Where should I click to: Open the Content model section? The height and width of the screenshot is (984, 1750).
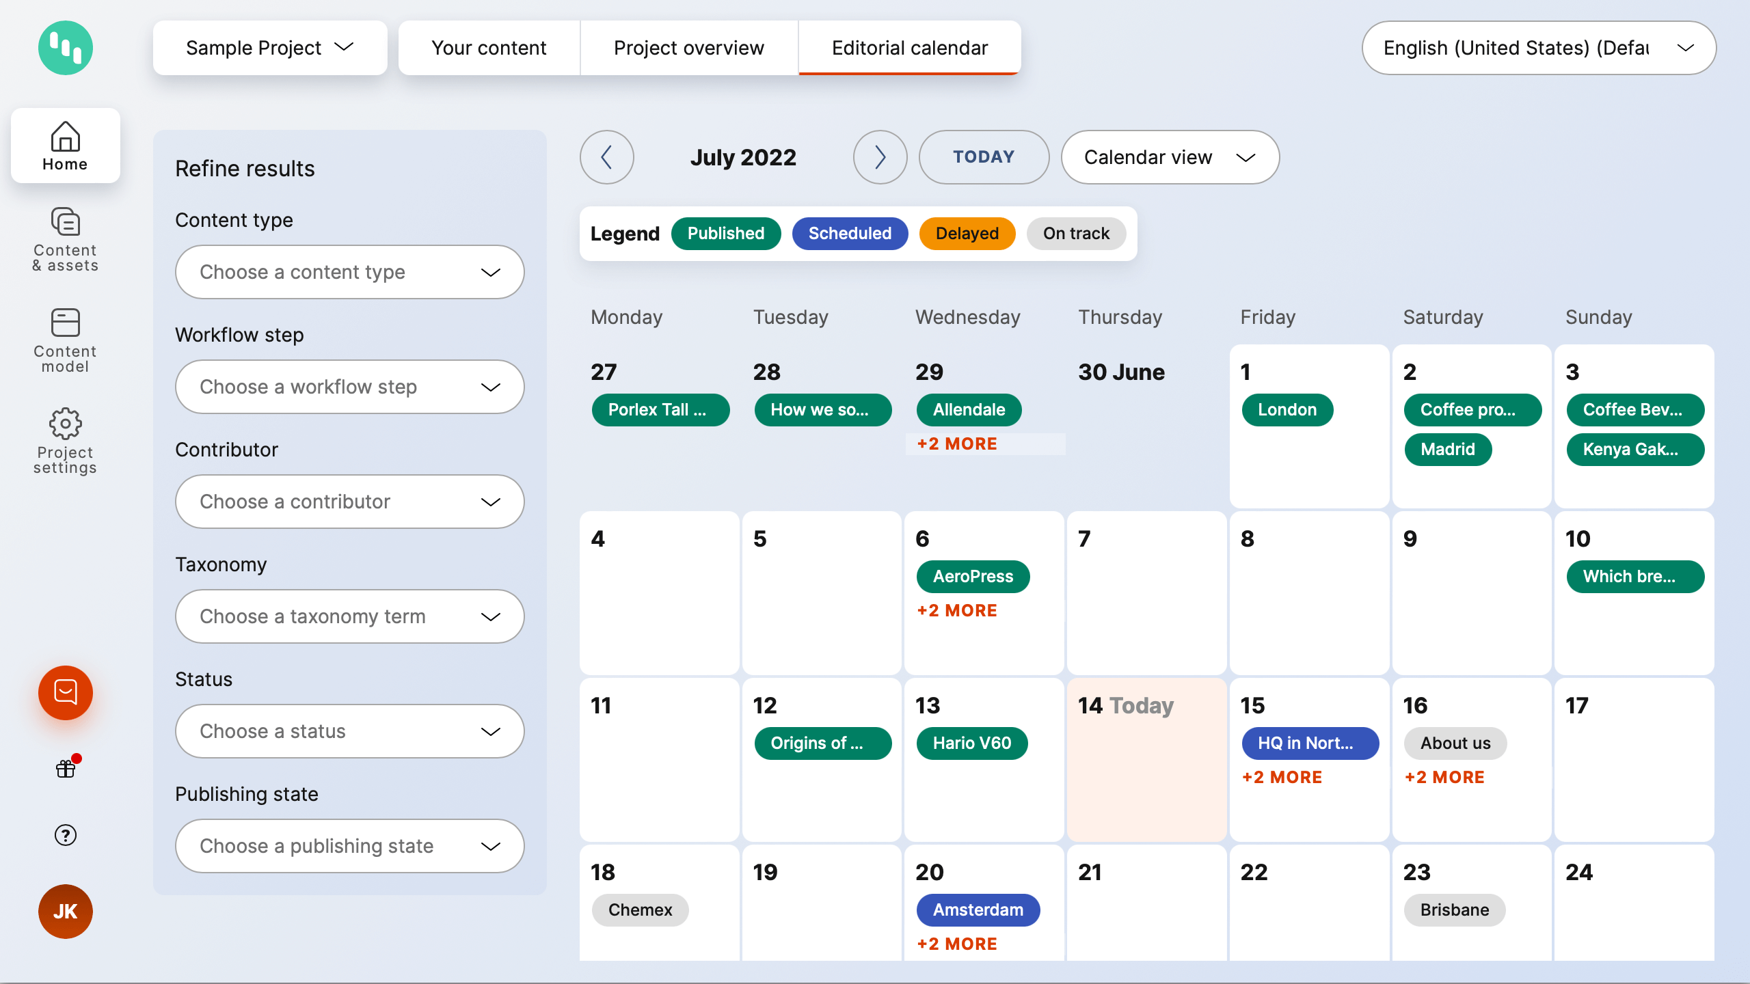pyautogui.click(x=66, y=340)
